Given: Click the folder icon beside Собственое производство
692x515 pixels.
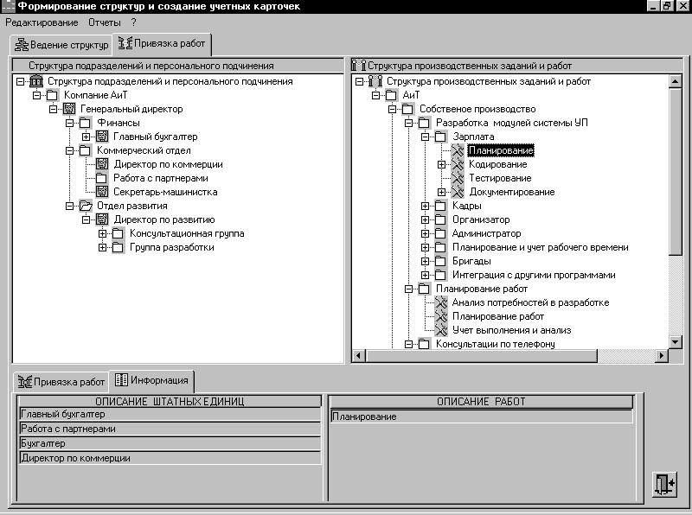Looking at the screenshot, I should tap(407, 109).
